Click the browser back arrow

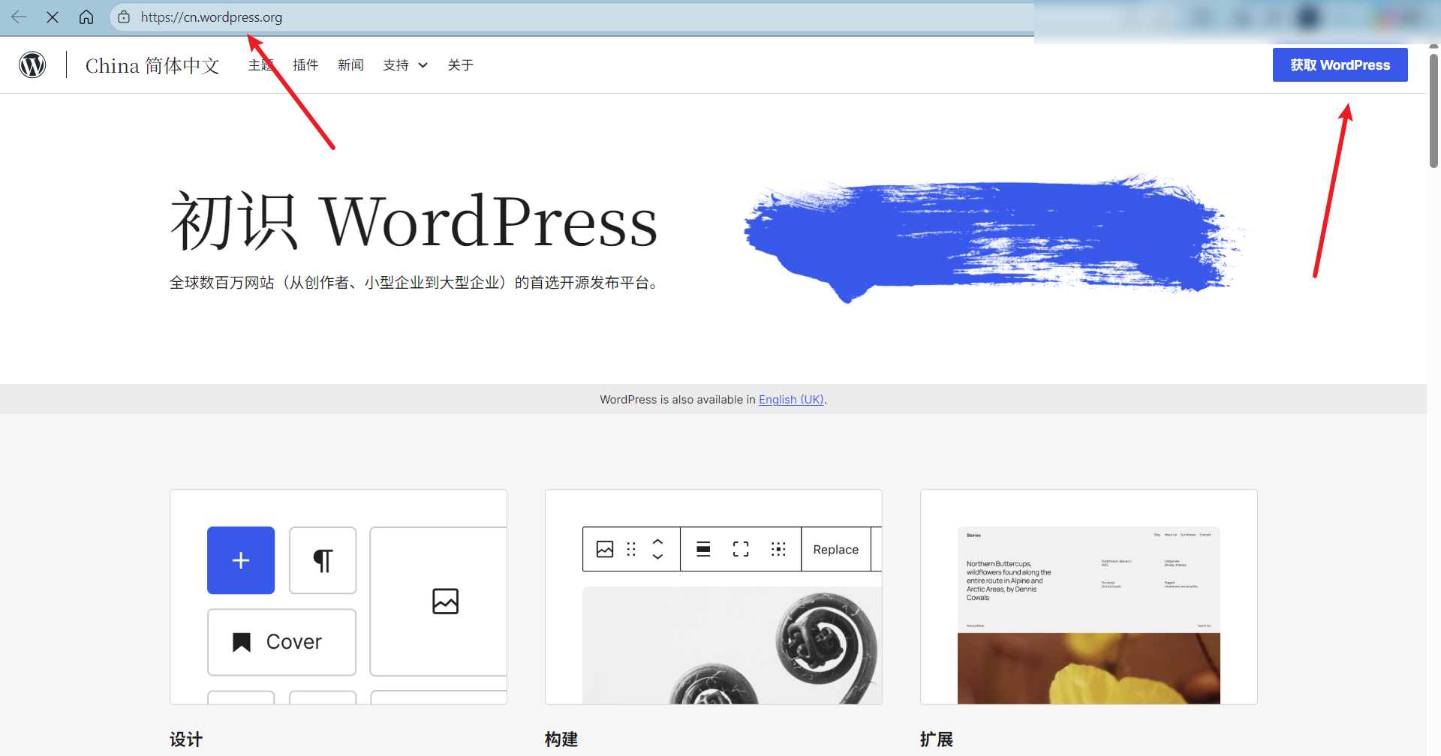tap(19, 16)
